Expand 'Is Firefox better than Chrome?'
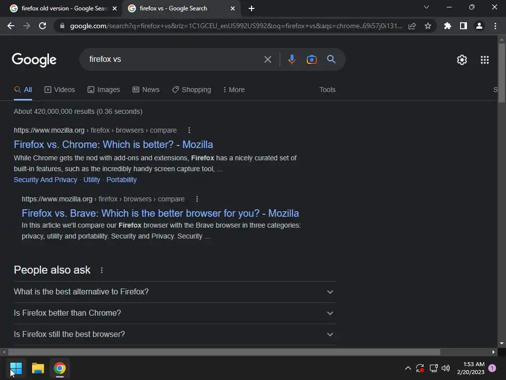 click(x=174, y=313)
